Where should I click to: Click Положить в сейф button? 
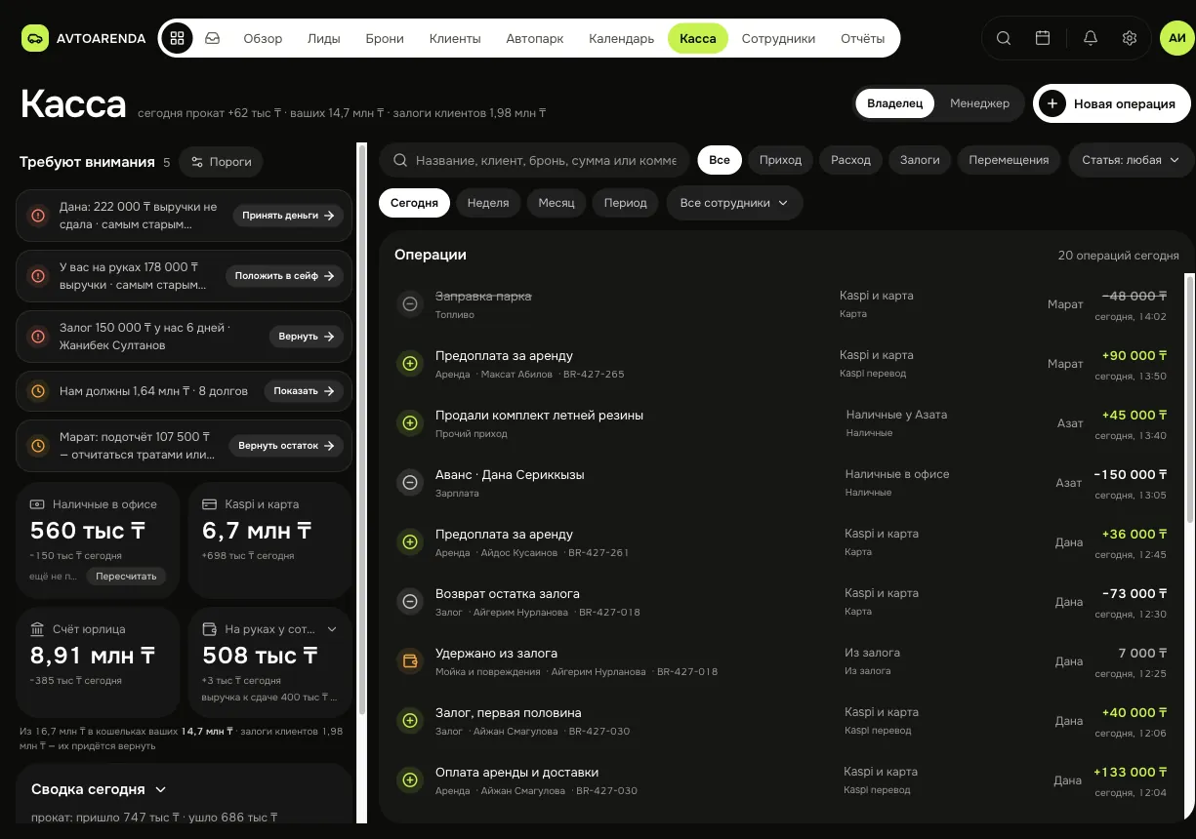coord(284,276)
